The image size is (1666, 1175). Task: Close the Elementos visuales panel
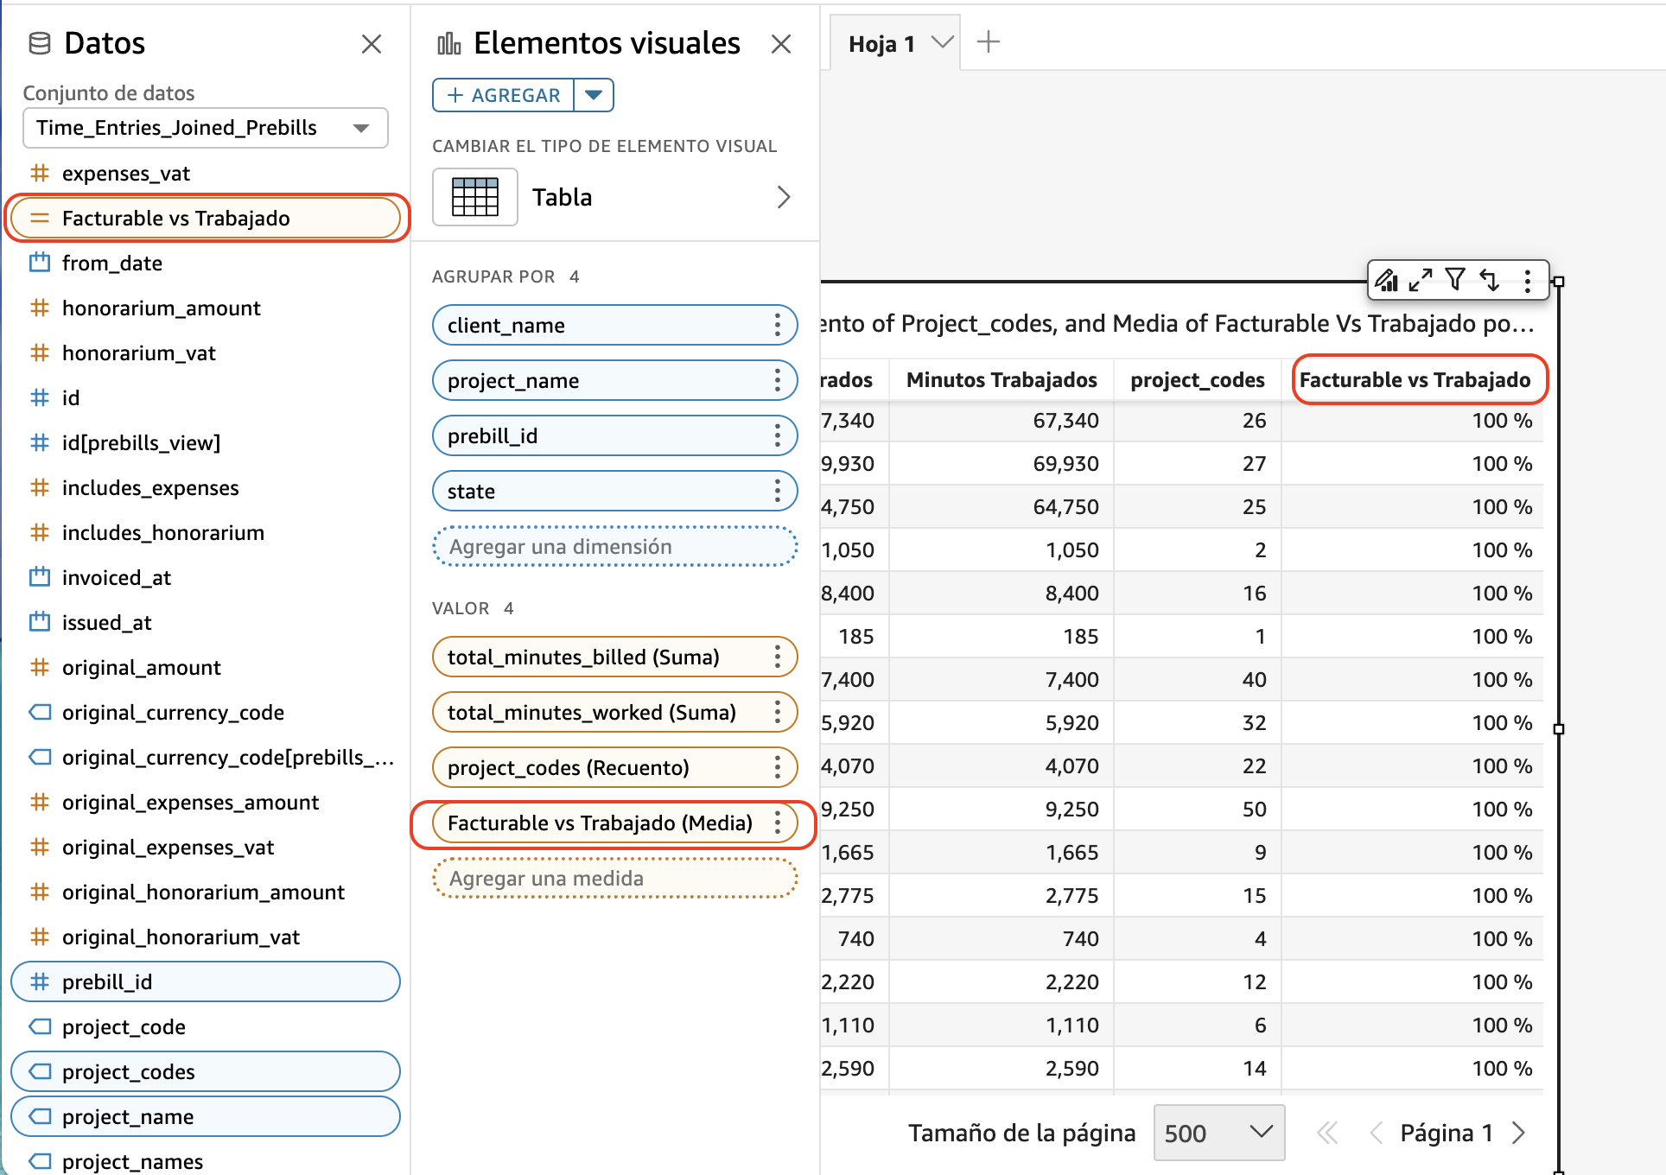pos(781,44)
